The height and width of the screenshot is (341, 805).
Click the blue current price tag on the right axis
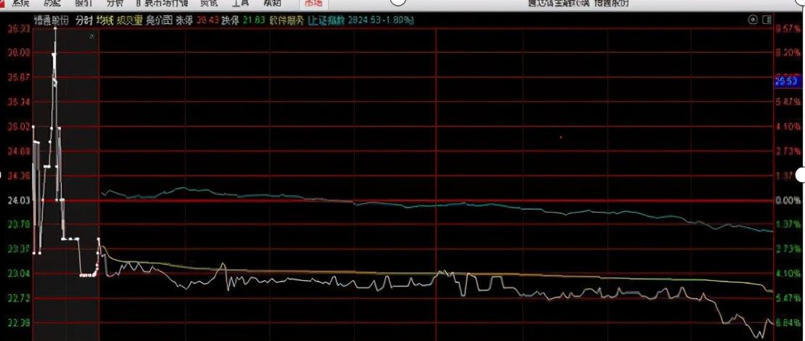tap(788, 82)
